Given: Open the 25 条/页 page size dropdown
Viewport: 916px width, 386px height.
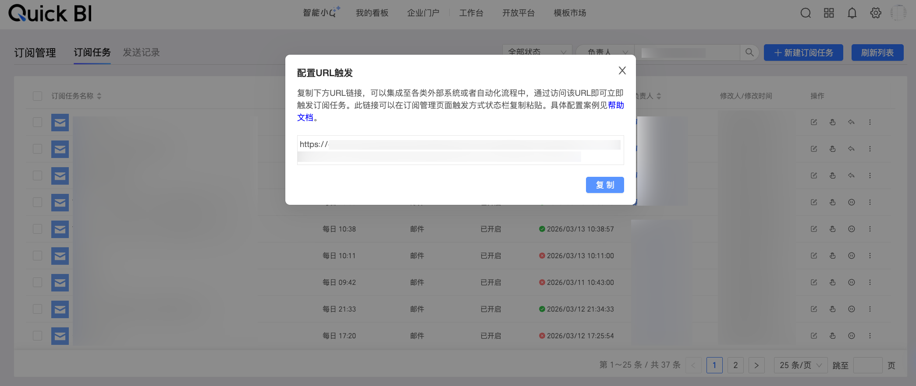Looking at the screenshot, I should pos(801,365).
